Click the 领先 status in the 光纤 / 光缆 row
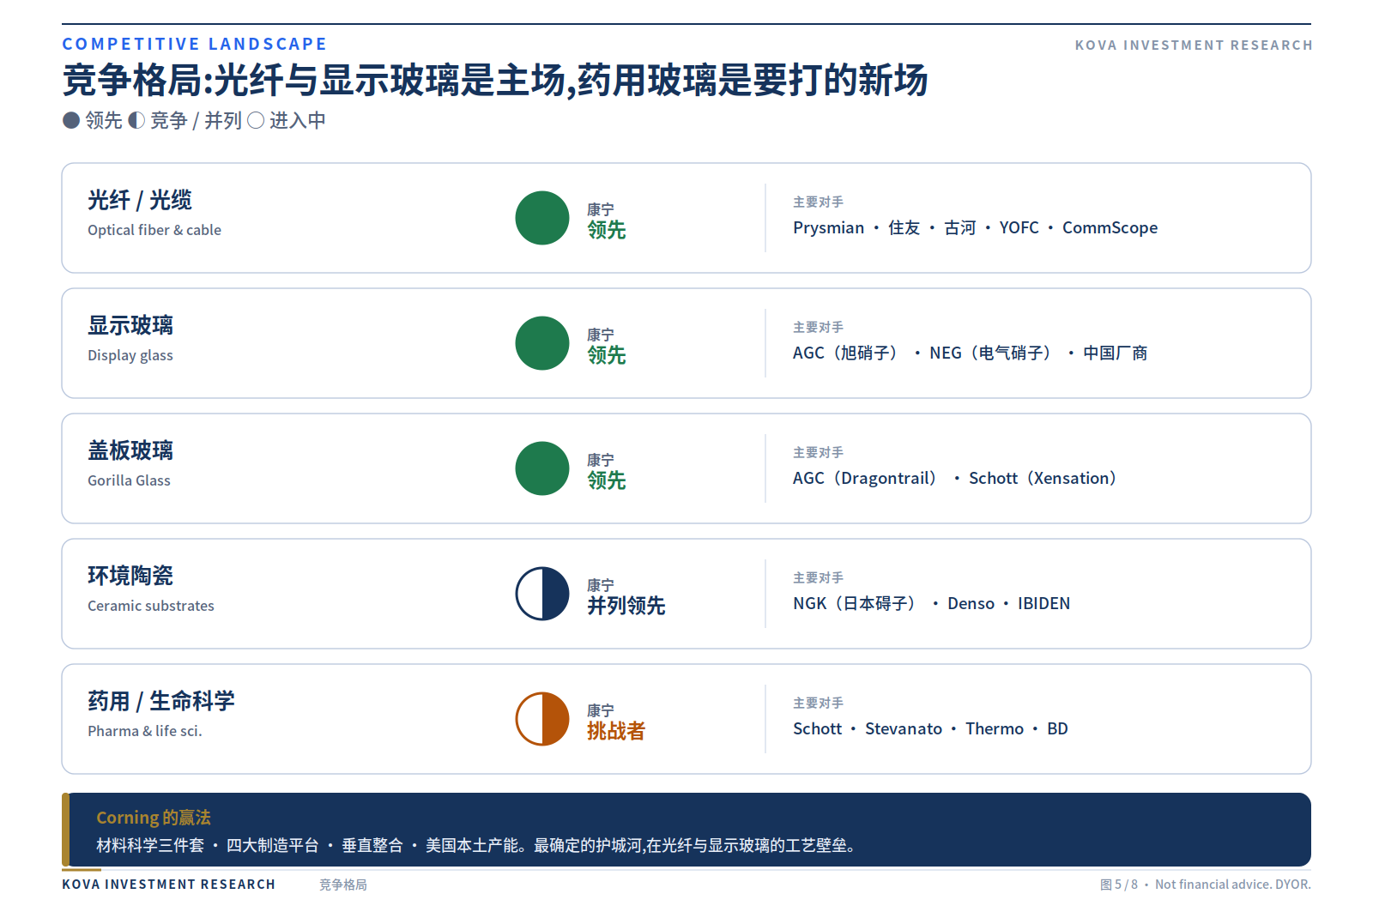The image size is (1373, 918). click(x=607, y=230)
